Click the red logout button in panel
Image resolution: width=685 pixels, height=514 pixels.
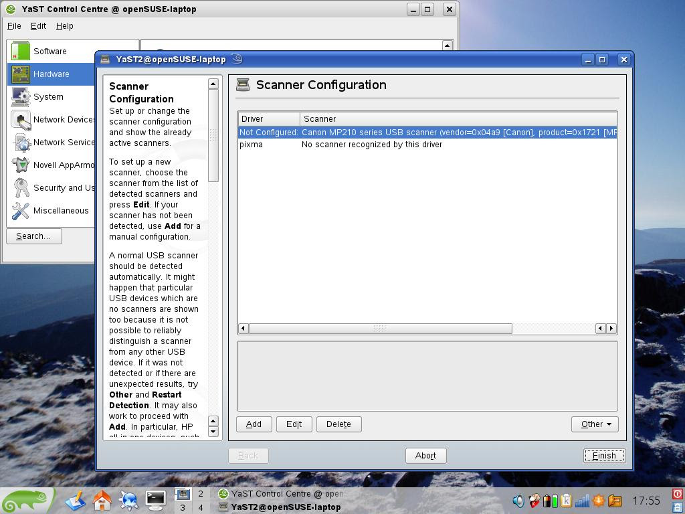[x=678, y=494]
